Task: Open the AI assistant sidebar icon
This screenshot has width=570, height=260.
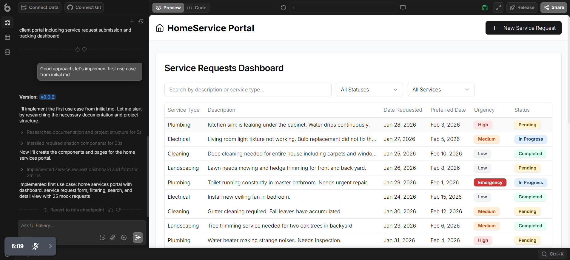Action: click(x=7, y=22)
